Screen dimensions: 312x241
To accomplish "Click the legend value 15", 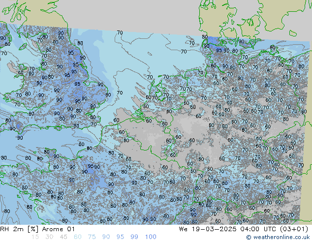I will pos(35,237).
